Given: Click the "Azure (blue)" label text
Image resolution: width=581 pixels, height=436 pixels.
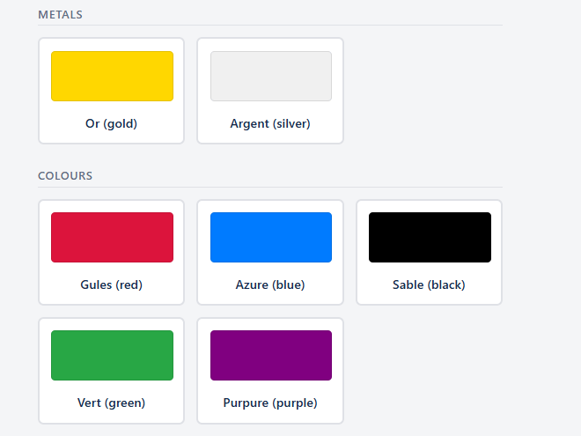Looking at the screenshot, I should tap(270, 285).
